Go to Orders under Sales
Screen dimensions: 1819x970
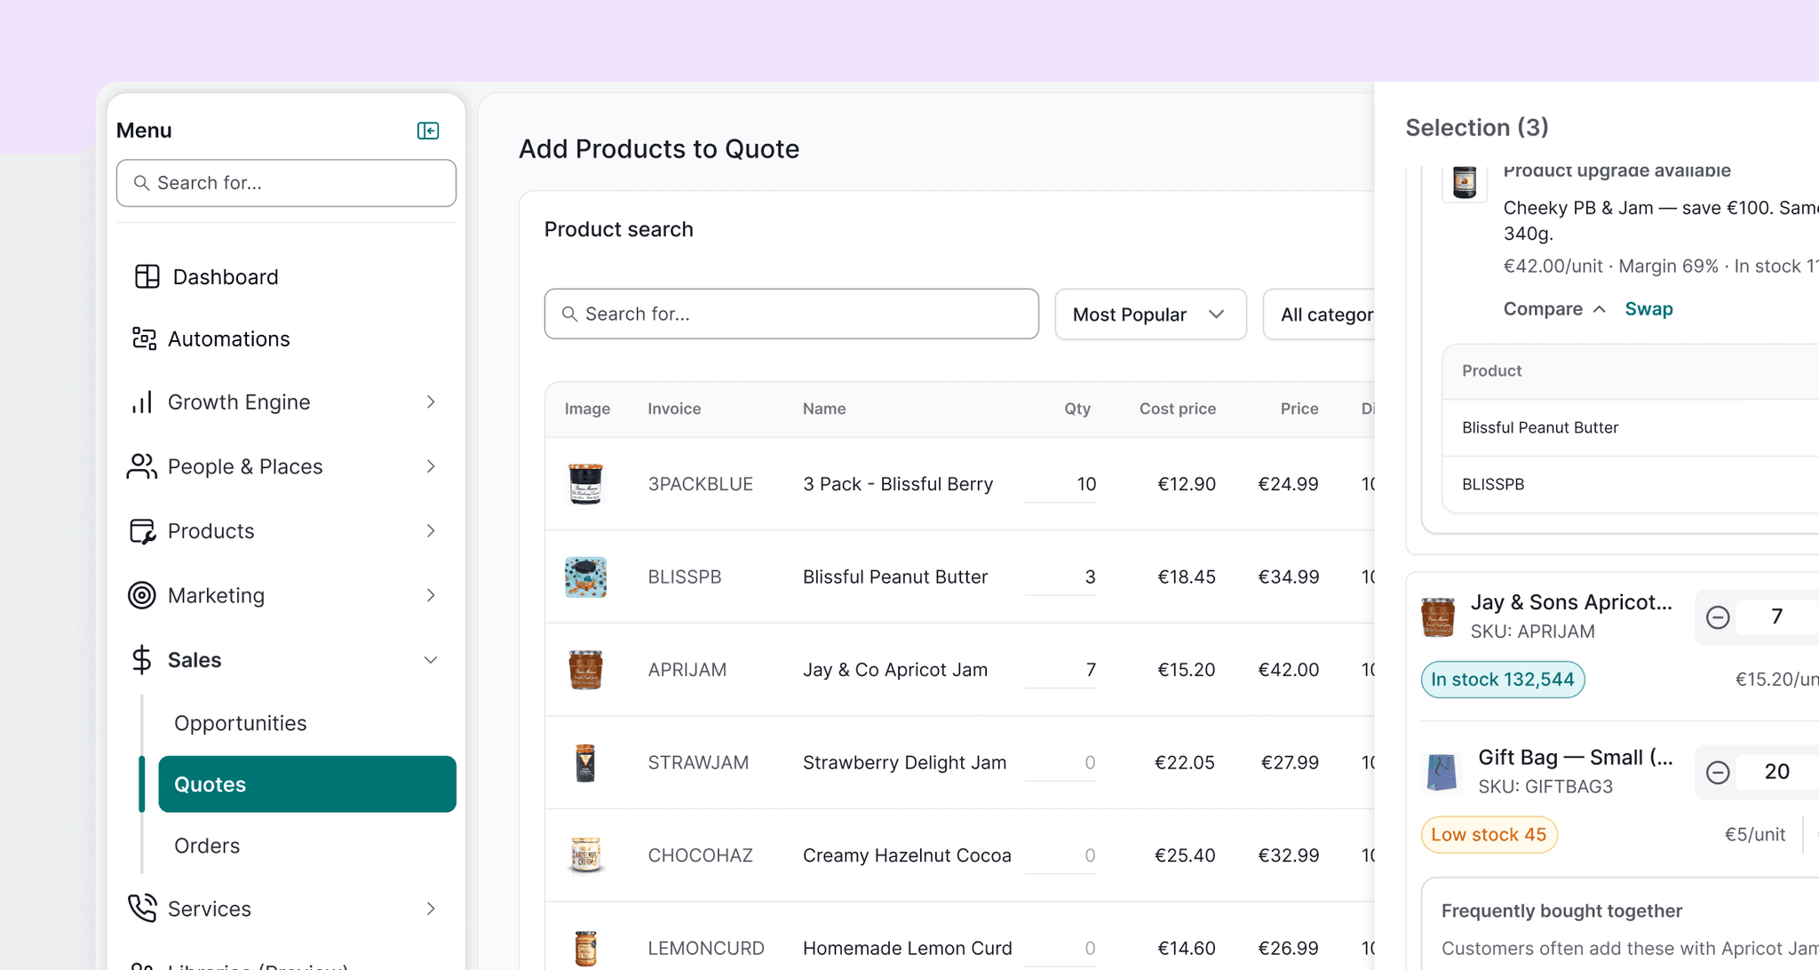pos(207,846)
